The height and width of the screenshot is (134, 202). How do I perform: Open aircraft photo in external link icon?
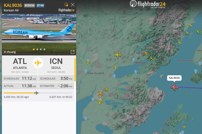point(73,52)
